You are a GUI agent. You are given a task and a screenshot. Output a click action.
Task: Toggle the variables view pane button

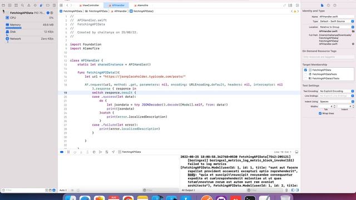(293, 190)
